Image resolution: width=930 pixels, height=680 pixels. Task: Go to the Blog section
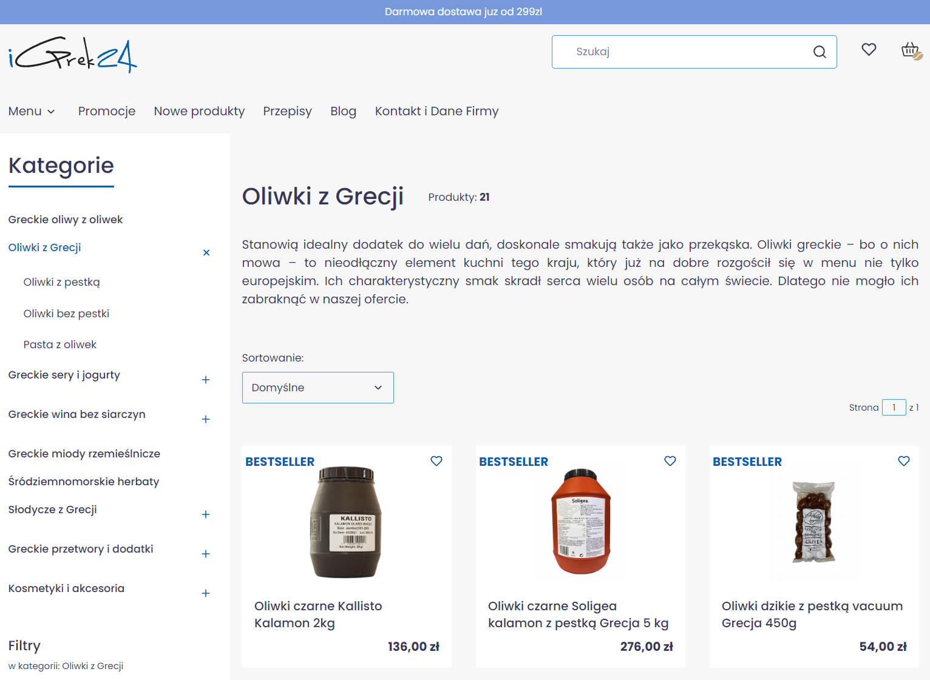coord(343,111)
